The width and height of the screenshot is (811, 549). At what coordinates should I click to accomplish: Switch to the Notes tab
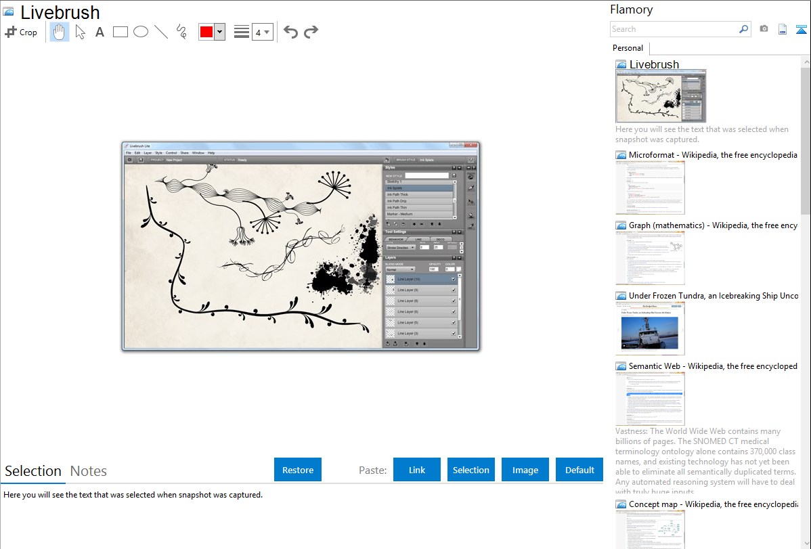pos(89,471)
